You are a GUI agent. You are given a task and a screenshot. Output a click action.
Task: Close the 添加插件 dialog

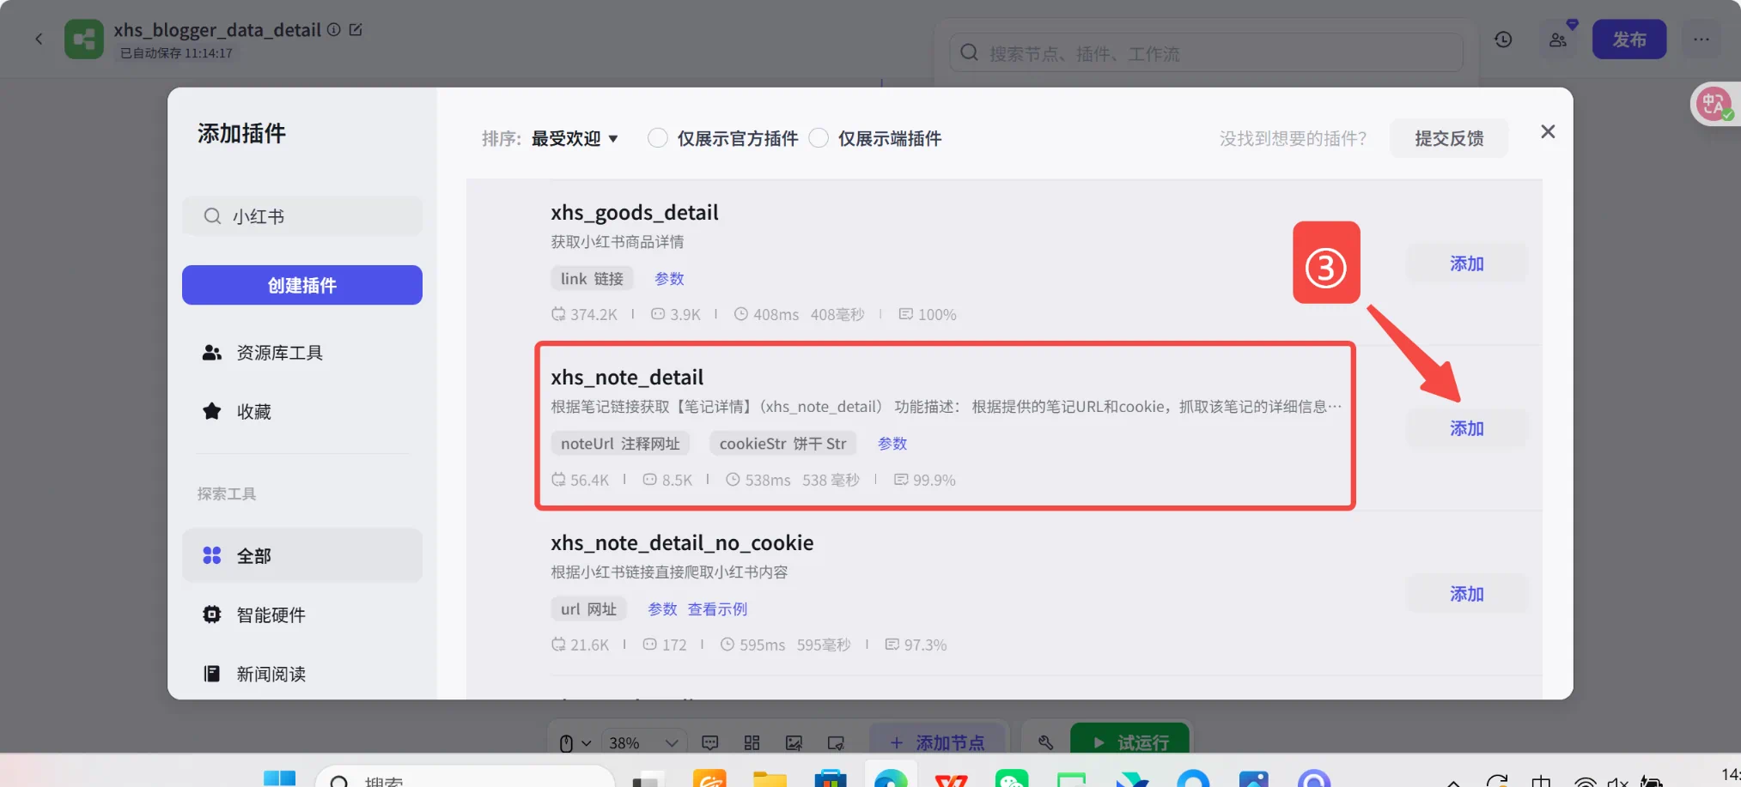tap(1548, 131)
